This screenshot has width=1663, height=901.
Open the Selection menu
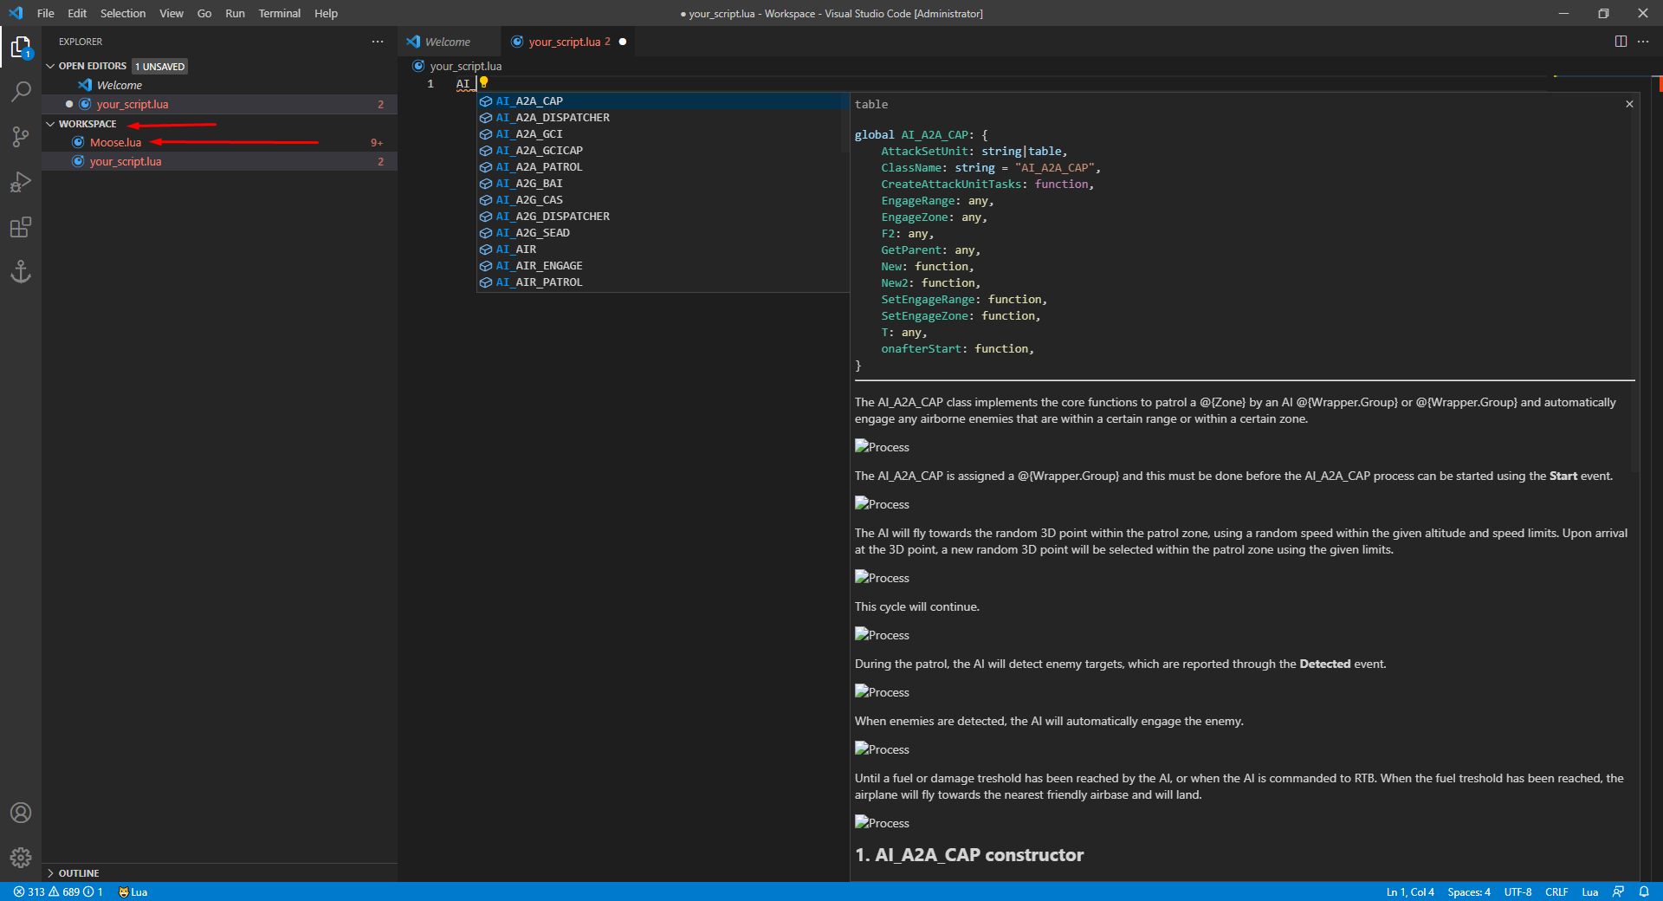tap(123, 13)
